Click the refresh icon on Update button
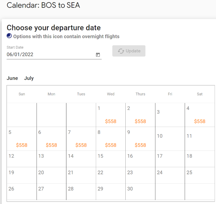Image resolution: width=216 pixels, height=204 pixels. point(121,51)
